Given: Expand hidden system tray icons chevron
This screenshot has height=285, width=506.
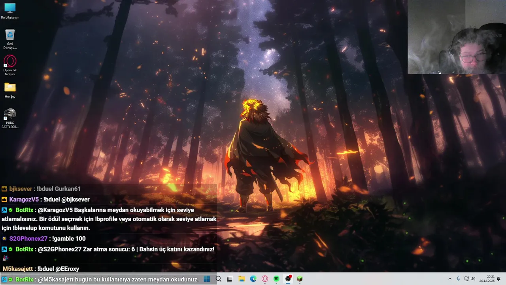Looking at the screenshot, I should pos(449,279).
